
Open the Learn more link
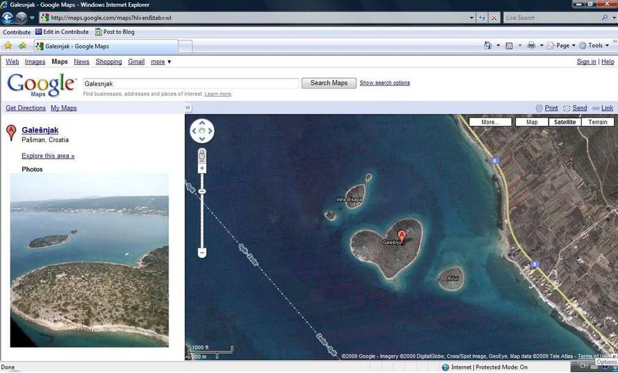coord(218,94)
